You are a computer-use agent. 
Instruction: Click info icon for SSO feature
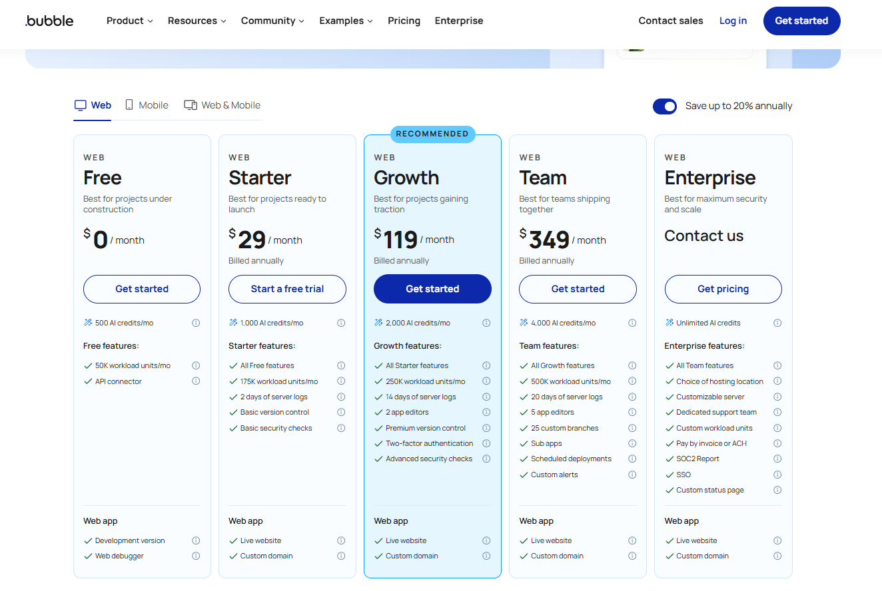pyautogui.click(x=777, y=475)
